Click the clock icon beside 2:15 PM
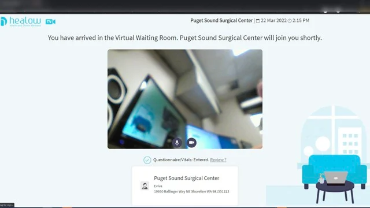The width and height of the screenshot is (370, 208). [290, 21]
